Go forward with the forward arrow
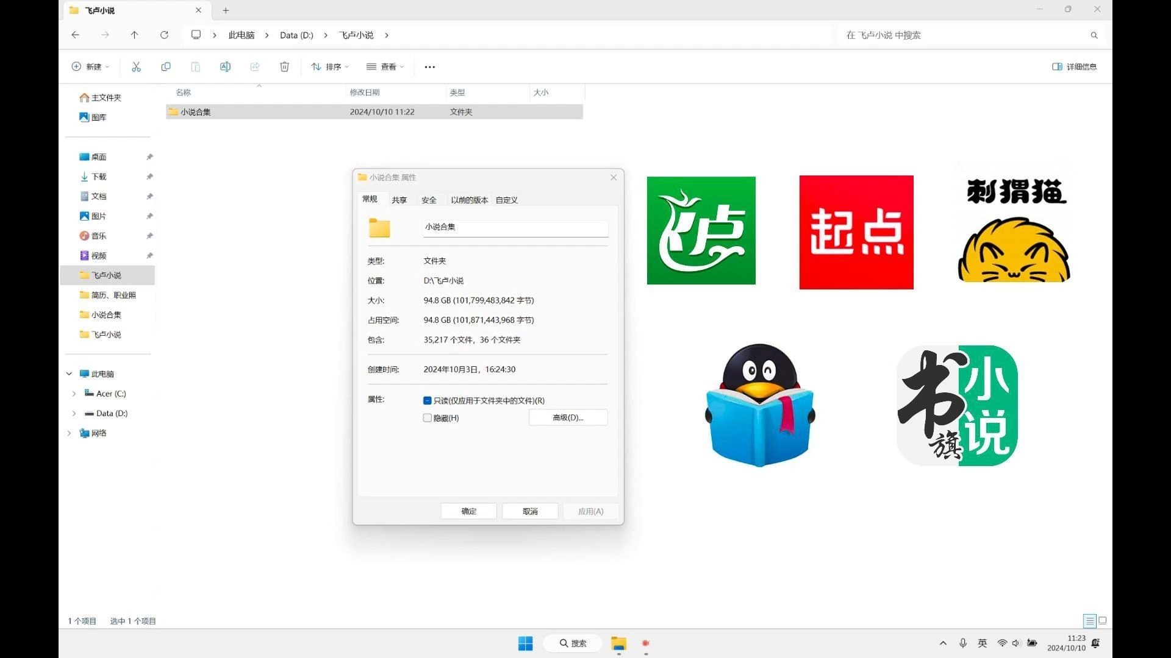Image resolution: width=1171 pixels, height=658 pixels. 106,35
